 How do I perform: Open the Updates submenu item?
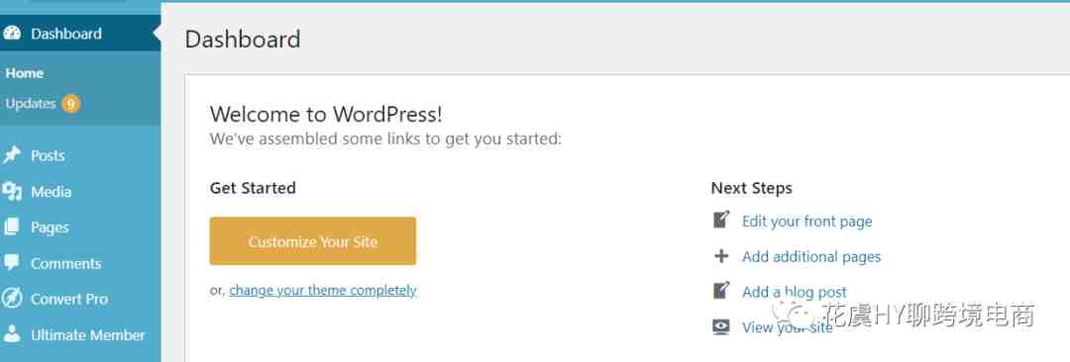[31, 104]
